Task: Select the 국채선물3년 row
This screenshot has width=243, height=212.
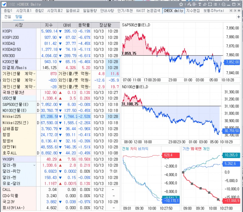Action: tap(61, 92)
